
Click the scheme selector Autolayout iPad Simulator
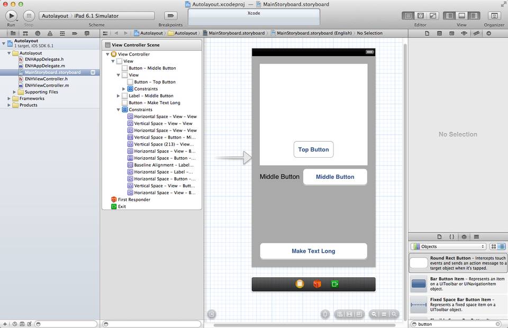coord(96,15)
